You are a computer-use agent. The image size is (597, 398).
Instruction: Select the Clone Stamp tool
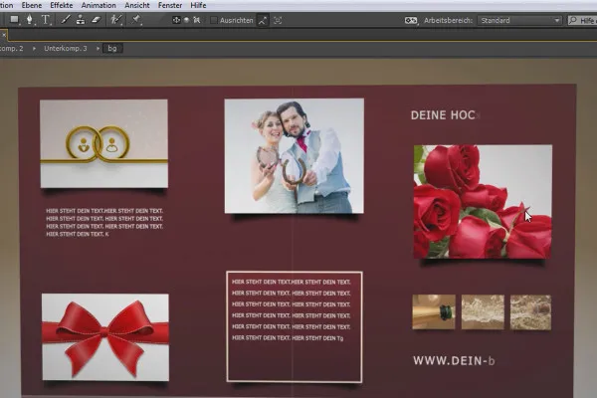click(81, 20)
